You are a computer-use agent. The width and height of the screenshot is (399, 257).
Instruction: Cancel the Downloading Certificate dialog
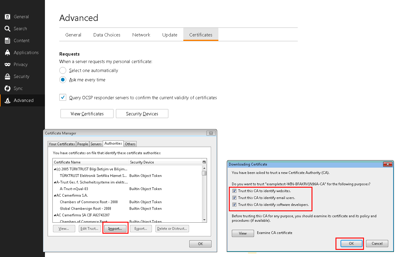(377, 244)
